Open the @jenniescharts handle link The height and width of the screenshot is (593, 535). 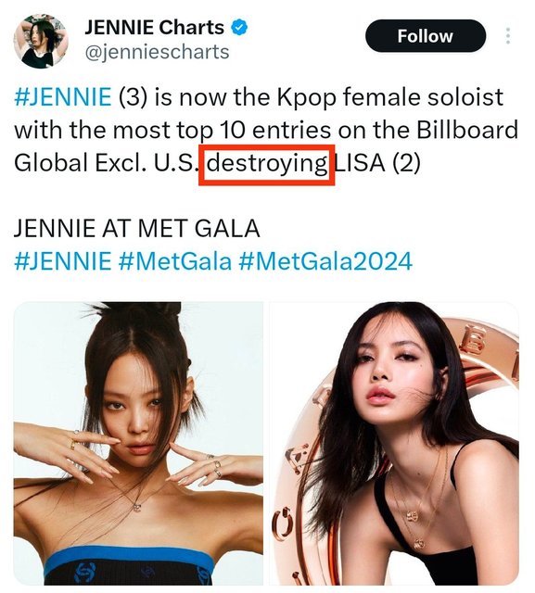[157, 52]
